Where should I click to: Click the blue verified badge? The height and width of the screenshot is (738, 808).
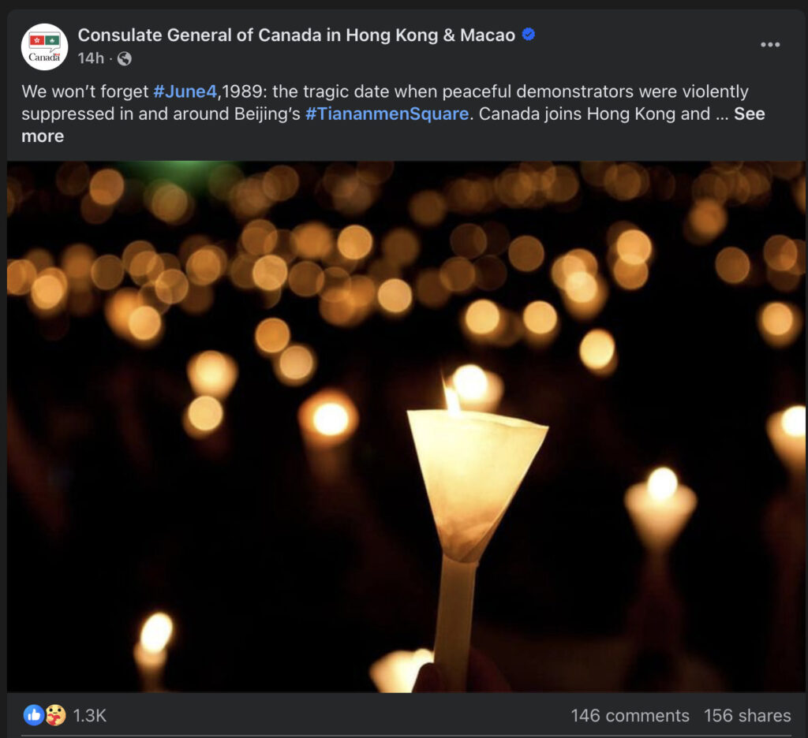529,35
